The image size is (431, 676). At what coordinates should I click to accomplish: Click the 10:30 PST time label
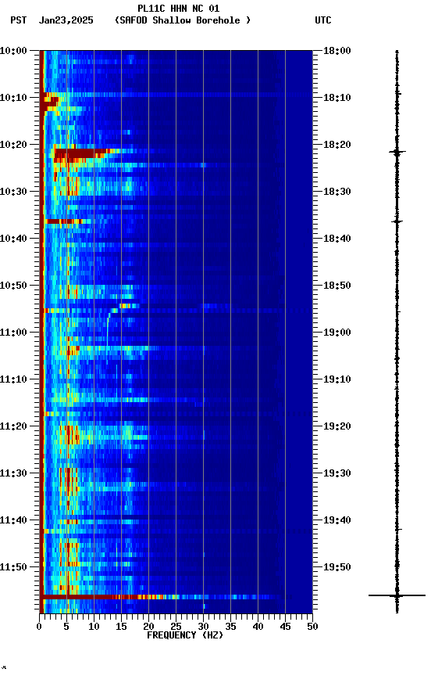[13, 192]
